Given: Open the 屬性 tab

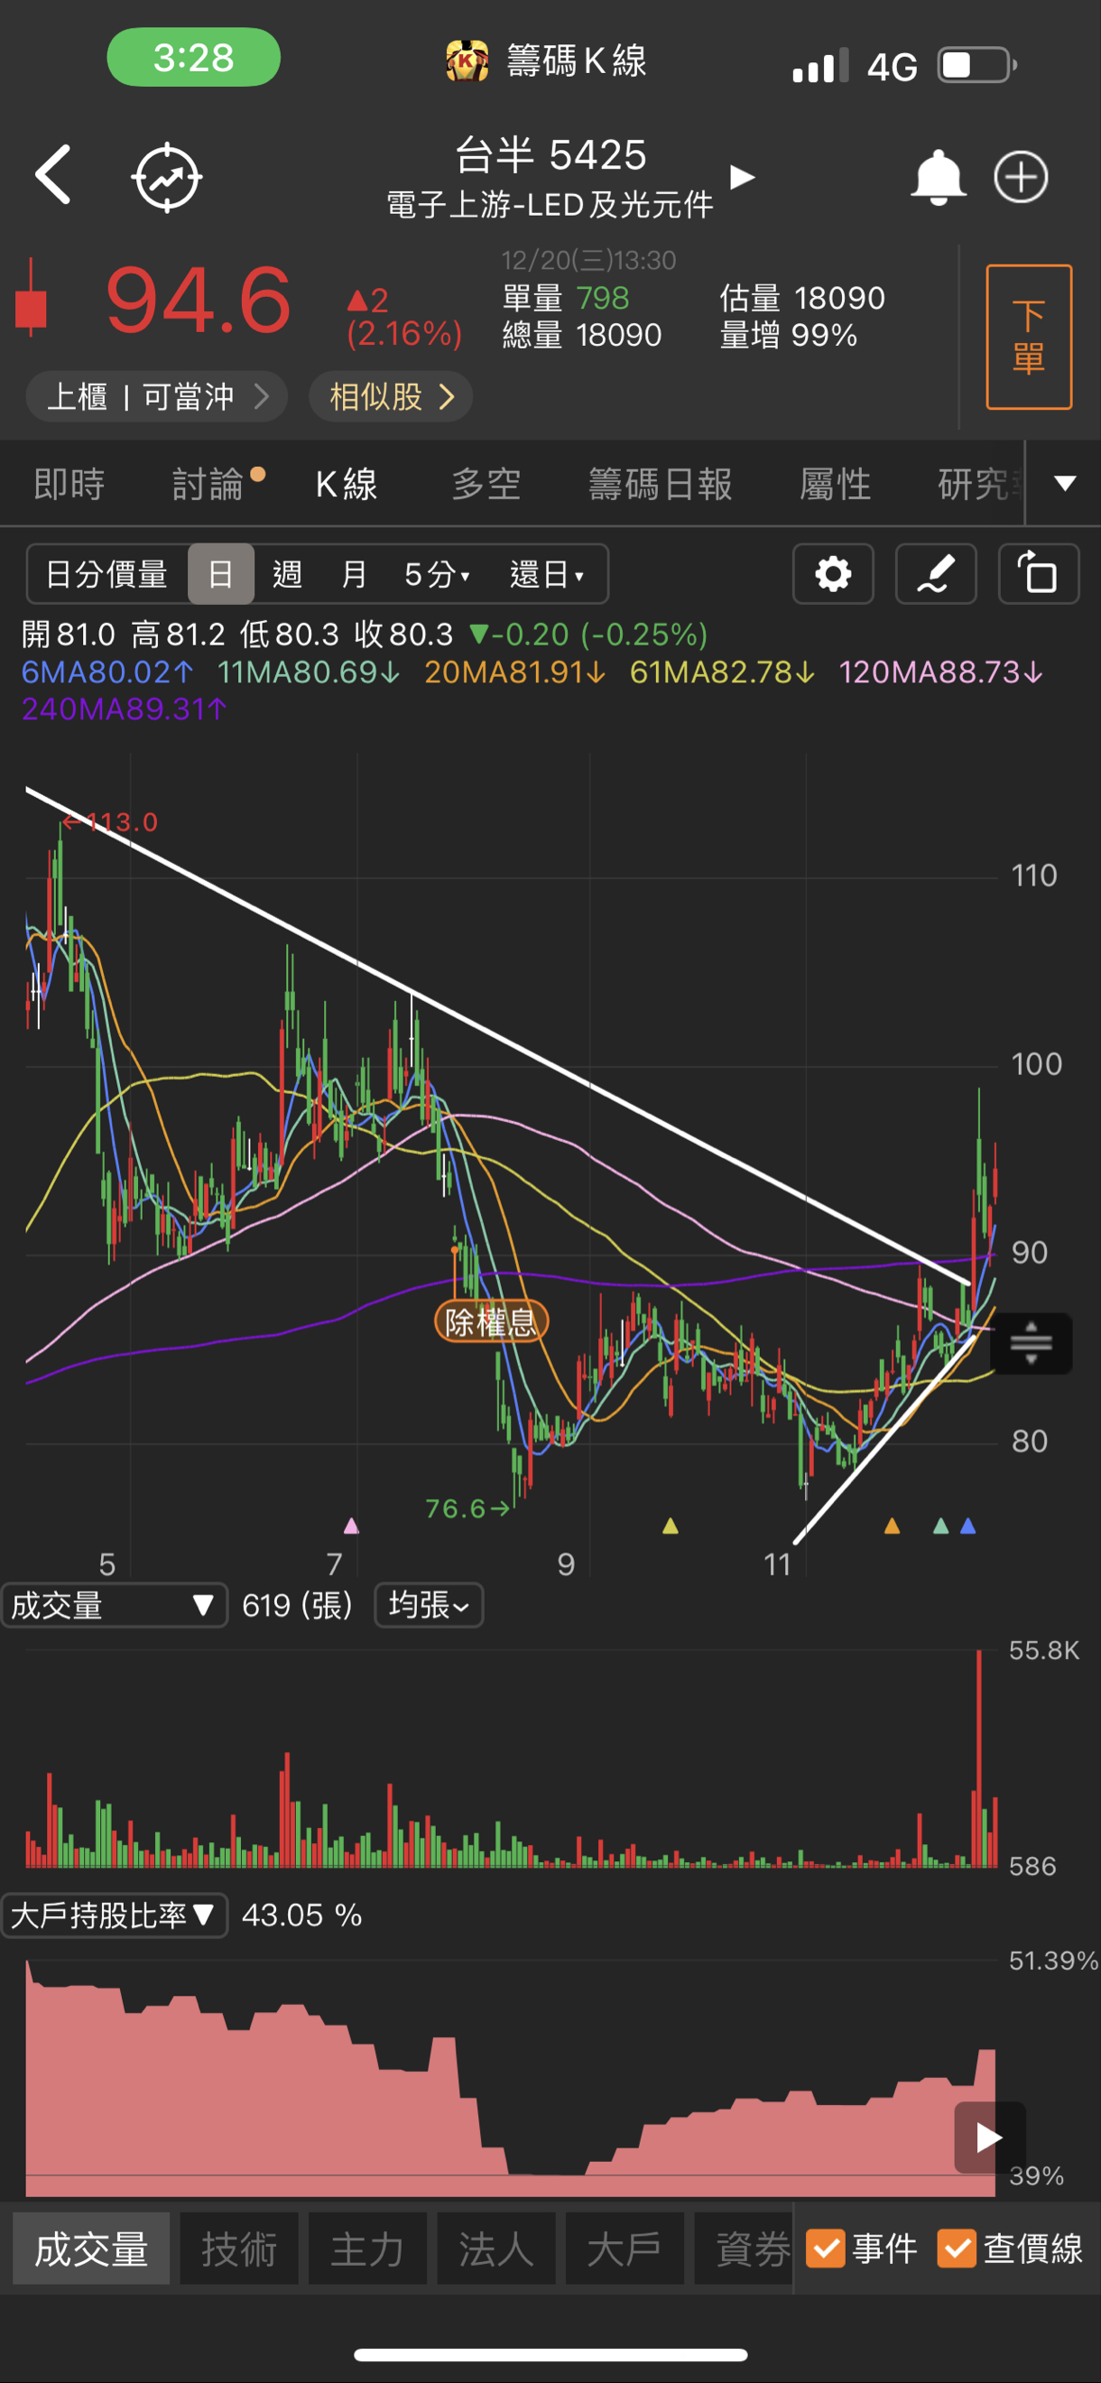Looking at the screenshot, I should point(836,484).
